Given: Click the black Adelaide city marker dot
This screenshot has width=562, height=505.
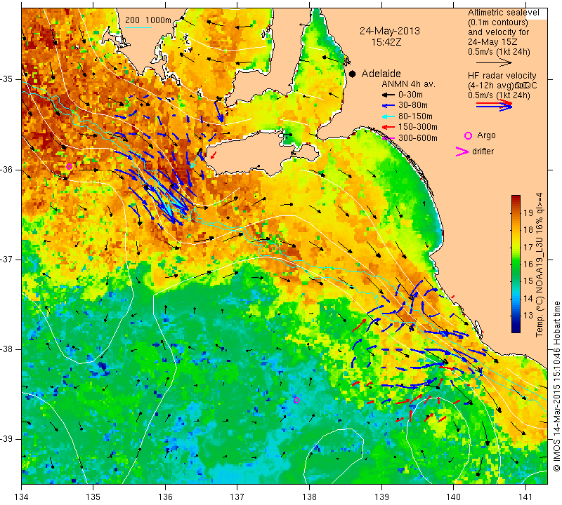Looking at the screenshot, I should click(x=353, y=74).
